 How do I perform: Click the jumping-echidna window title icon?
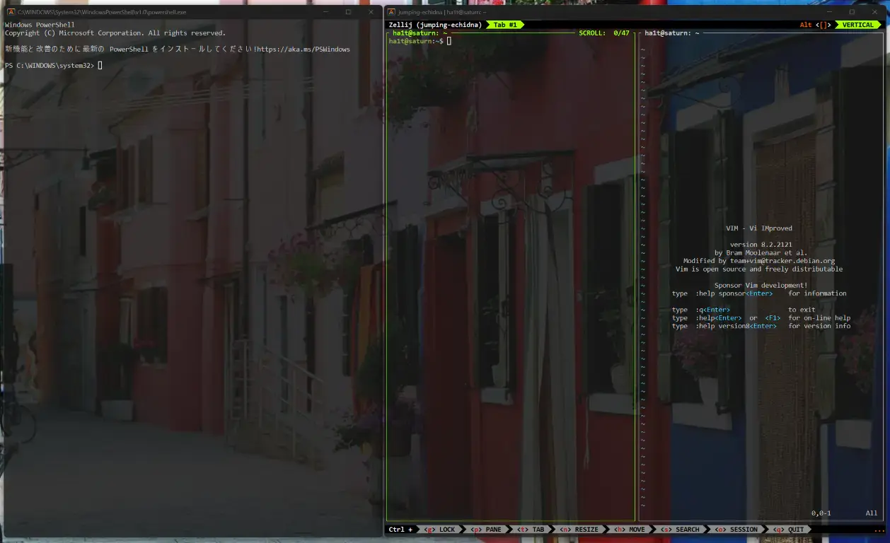coord(391,12)
